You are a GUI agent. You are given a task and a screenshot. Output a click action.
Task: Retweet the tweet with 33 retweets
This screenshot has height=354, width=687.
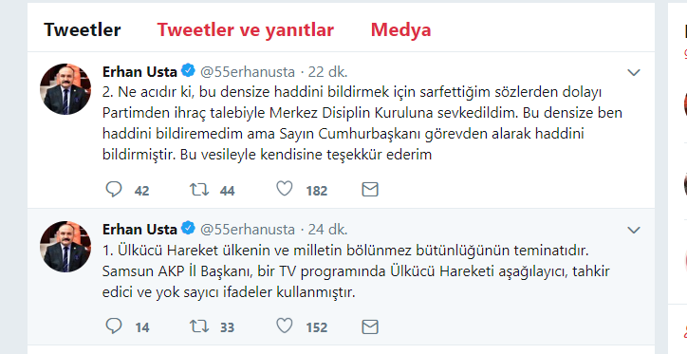click(199, 326)
